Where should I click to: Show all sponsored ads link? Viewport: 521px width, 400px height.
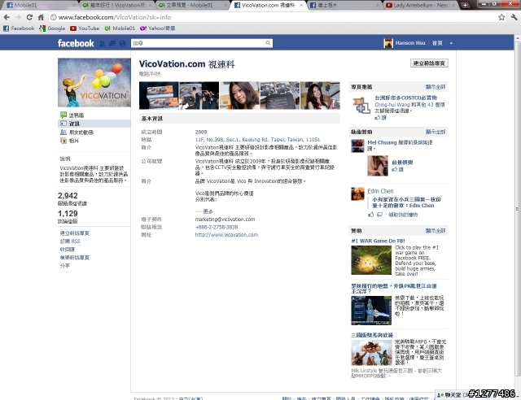436,231
